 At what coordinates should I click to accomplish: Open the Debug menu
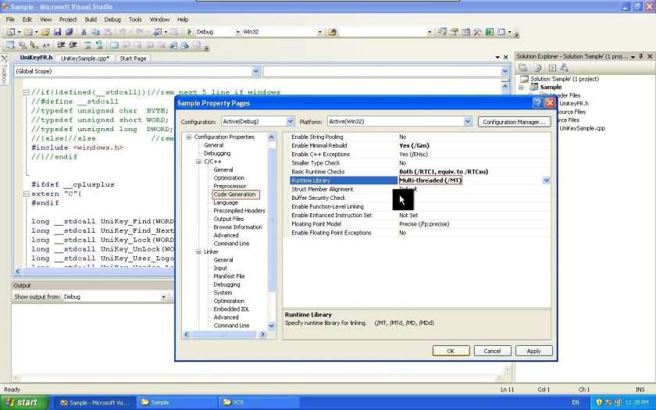[112, 20]
